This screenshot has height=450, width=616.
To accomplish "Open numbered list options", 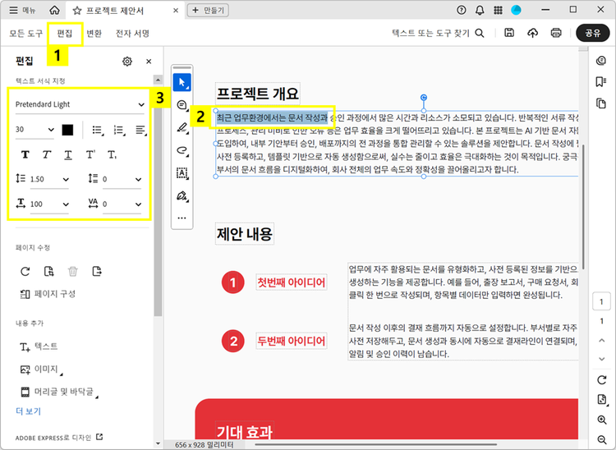I will click(119, 130).
